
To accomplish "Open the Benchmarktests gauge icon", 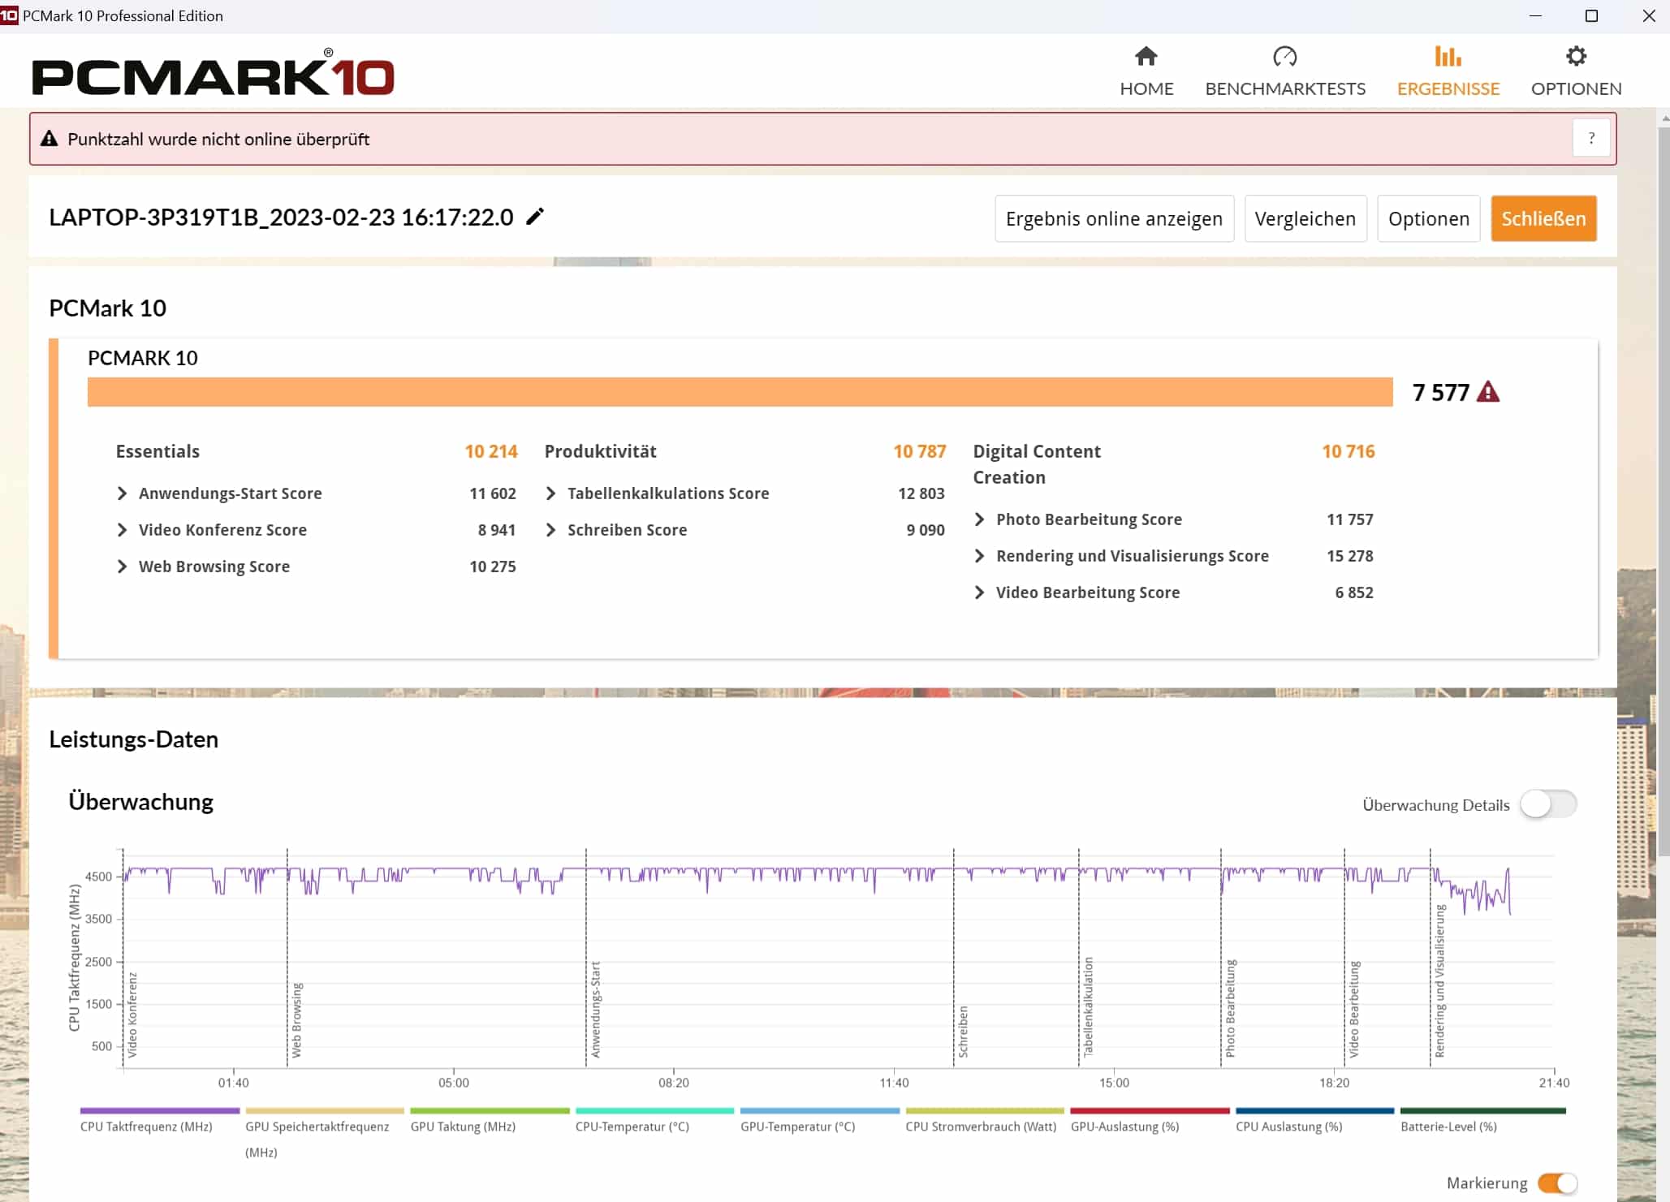I will coord(1284,57).
